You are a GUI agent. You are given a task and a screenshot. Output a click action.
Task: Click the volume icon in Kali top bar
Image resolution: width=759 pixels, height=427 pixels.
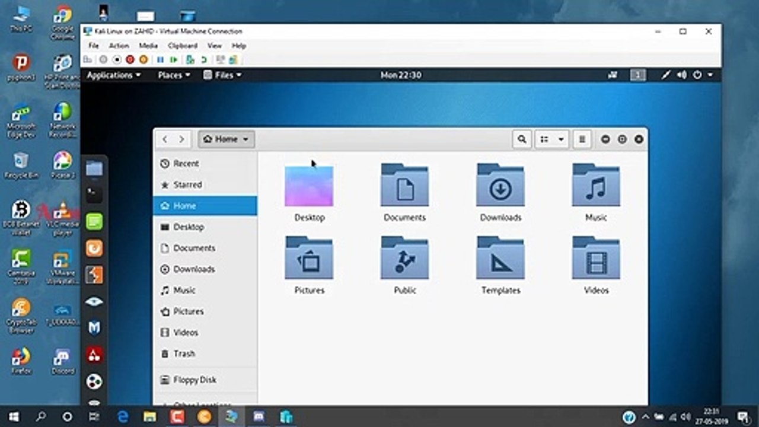682,75
